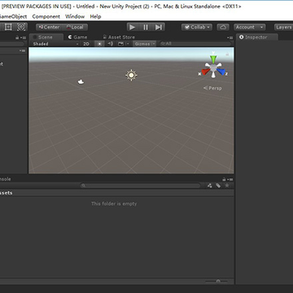The image size is (293, 293).
Task: Open the Account dropdown
Action: (x=249, y=27)
